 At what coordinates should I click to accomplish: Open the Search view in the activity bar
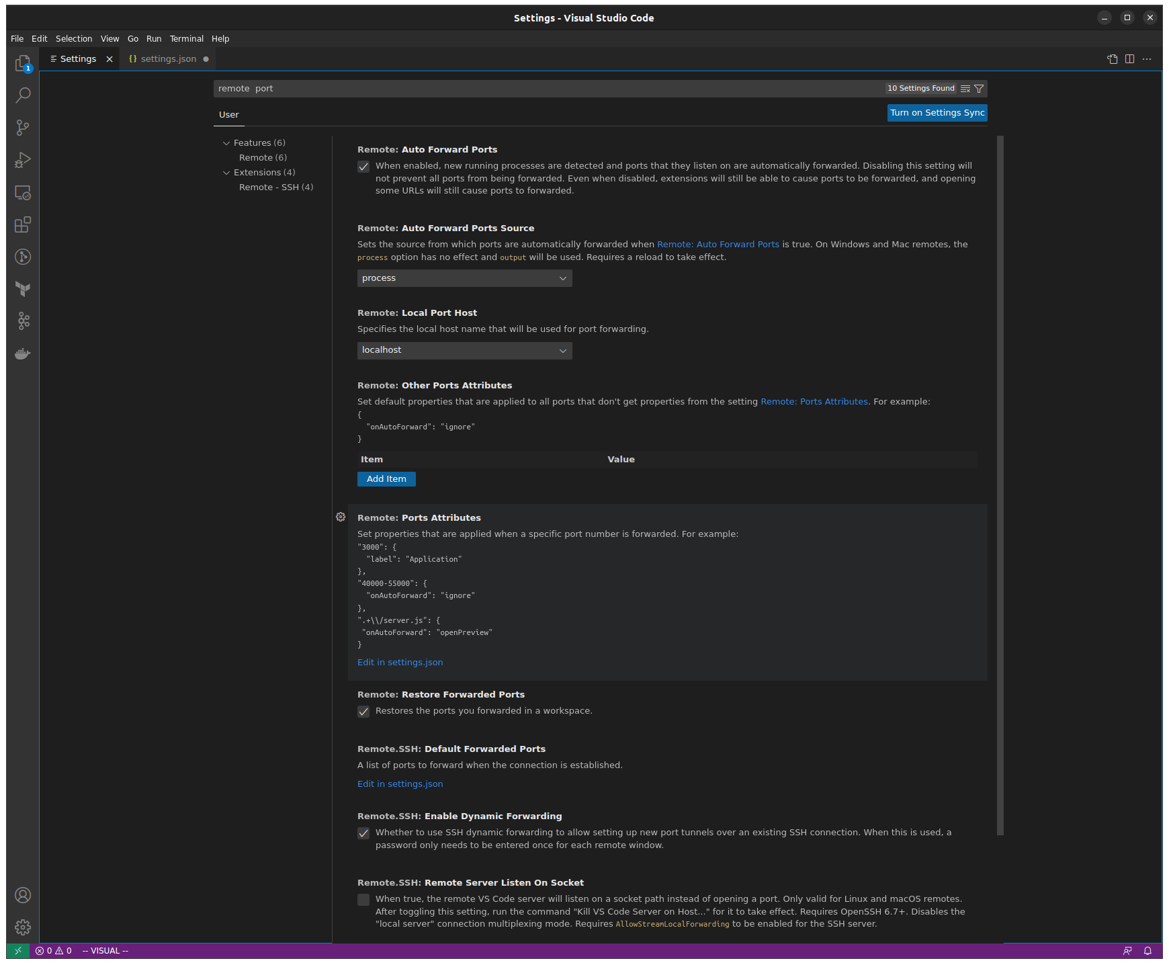pyautogui.click(x=23, y=95)
